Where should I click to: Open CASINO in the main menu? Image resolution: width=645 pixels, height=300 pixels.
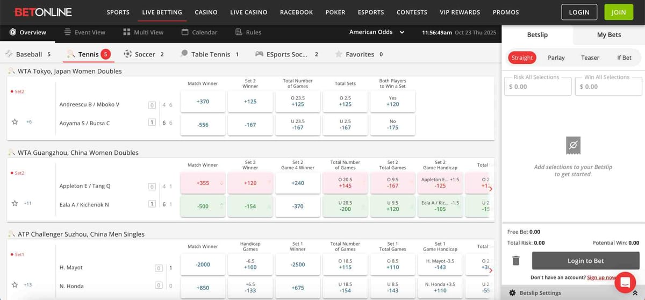(206, 12)
